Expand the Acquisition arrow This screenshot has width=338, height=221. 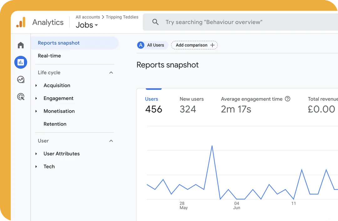click(36, 85)
